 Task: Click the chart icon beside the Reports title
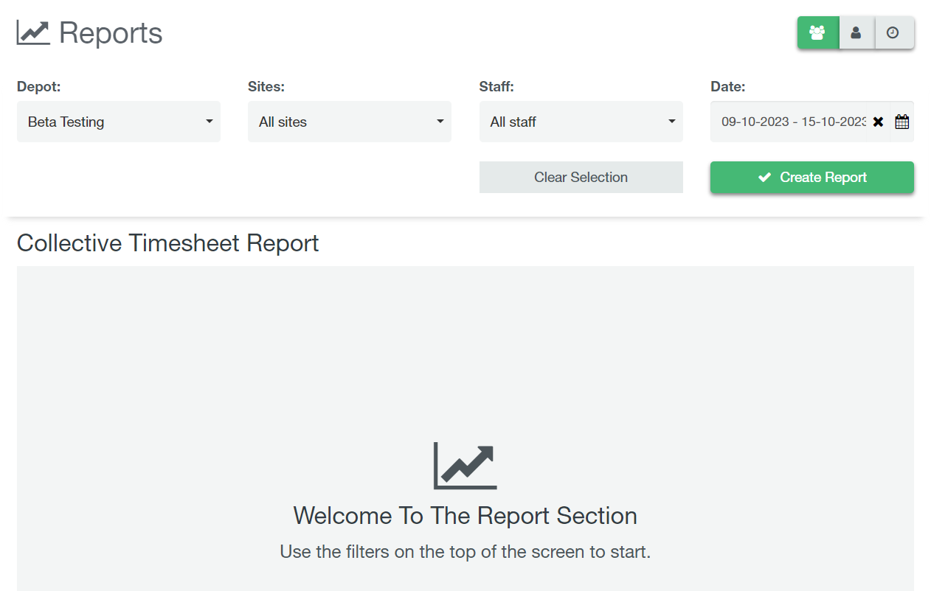pos(33,33)
